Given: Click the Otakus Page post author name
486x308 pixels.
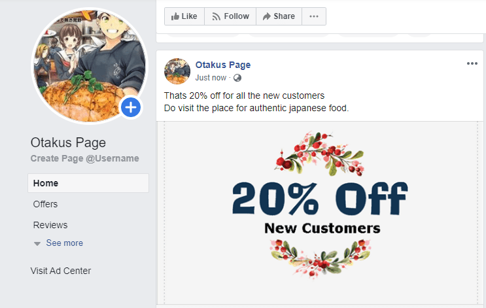Looking at the screenshot, I should click(x=223, y=65).
